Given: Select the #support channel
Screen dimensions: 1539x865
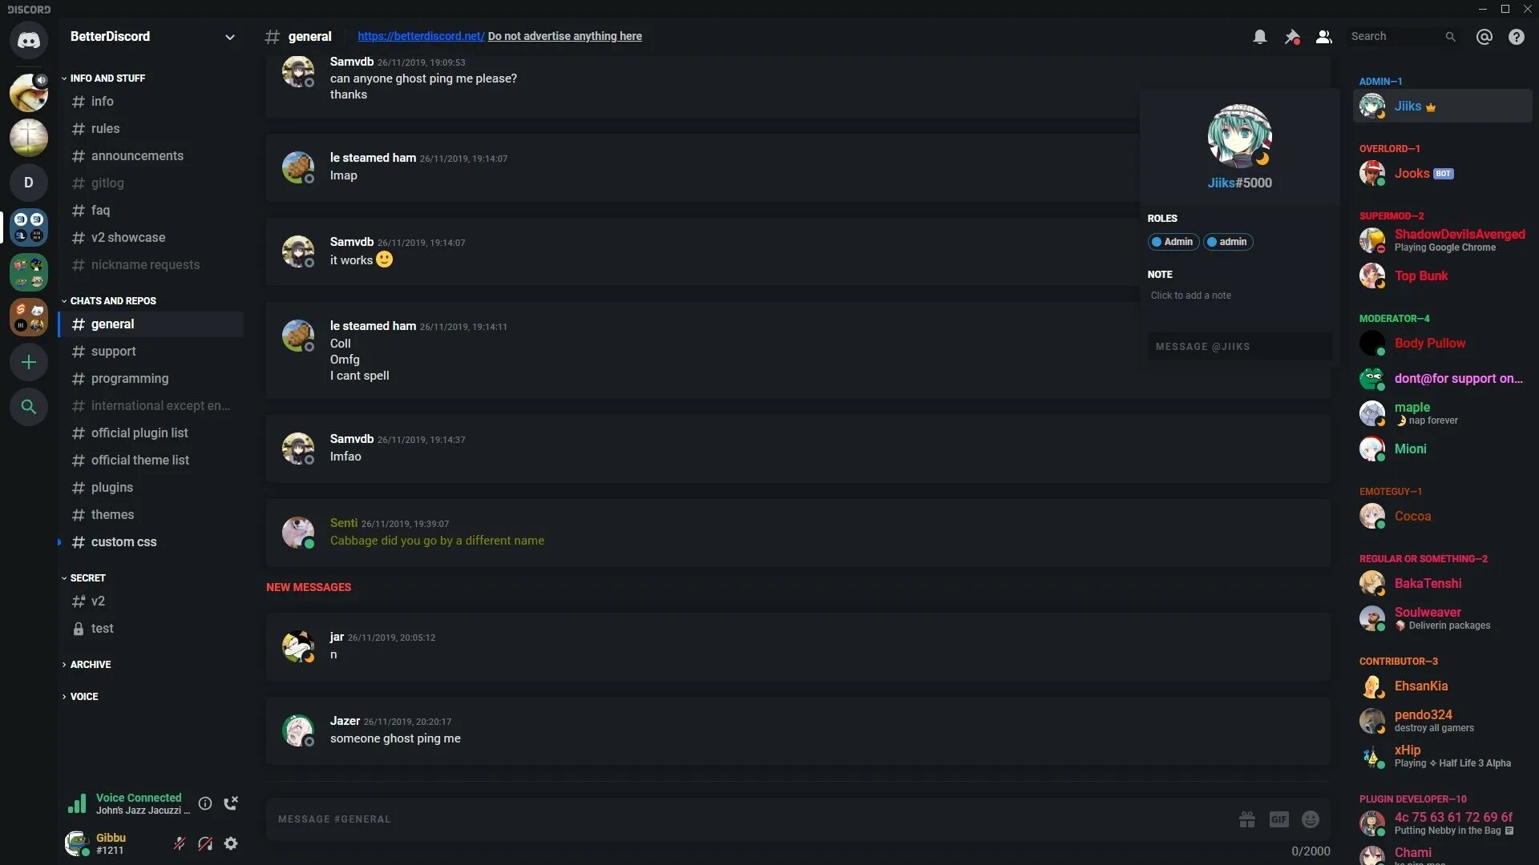Looking at the screenshot, I should (113, 351).
